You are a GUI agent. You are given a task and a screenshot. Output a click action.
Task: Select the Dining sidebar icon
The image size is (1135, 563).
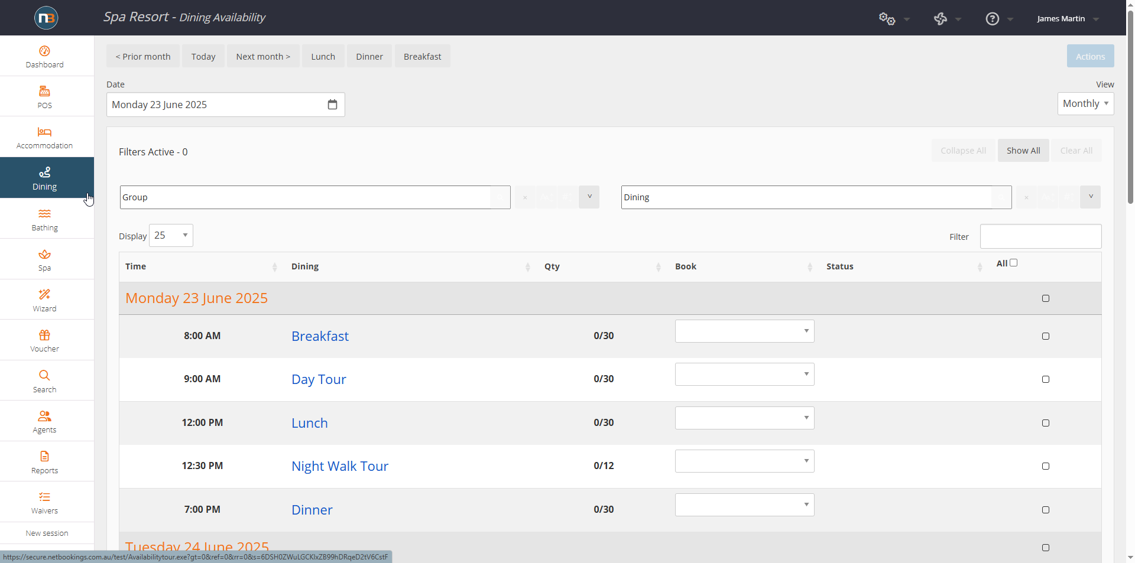(44, 172)
